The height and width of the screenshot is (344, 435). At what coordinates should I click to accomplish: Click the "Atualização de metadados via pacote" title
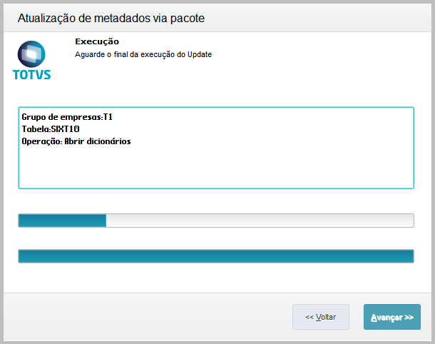coord(111,17)
